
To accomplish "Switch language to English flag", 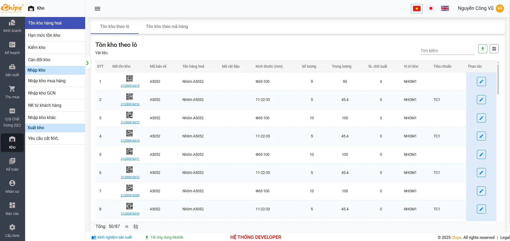I will (x=445, y=9).
